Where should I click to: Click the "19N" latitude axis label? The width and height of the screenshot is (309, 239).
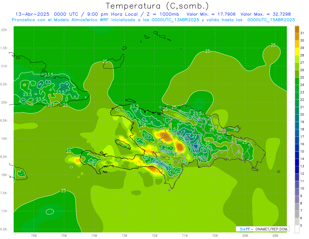coord(4,139)
